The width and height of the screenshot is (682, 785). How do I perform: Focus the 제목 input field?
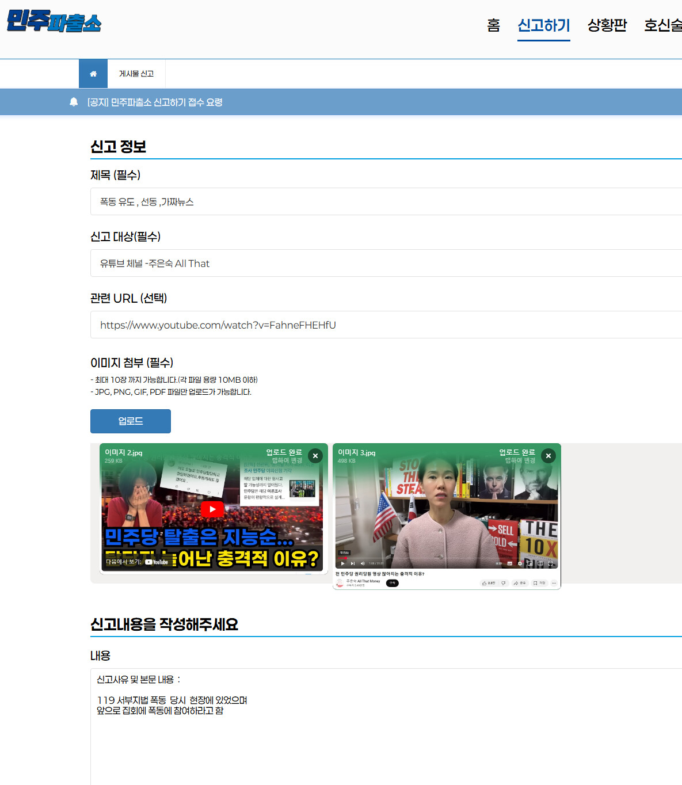tap(386, 202)
